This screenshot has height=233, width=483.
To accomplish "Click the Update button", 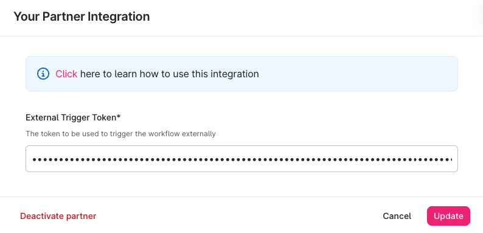I will 448,216.
